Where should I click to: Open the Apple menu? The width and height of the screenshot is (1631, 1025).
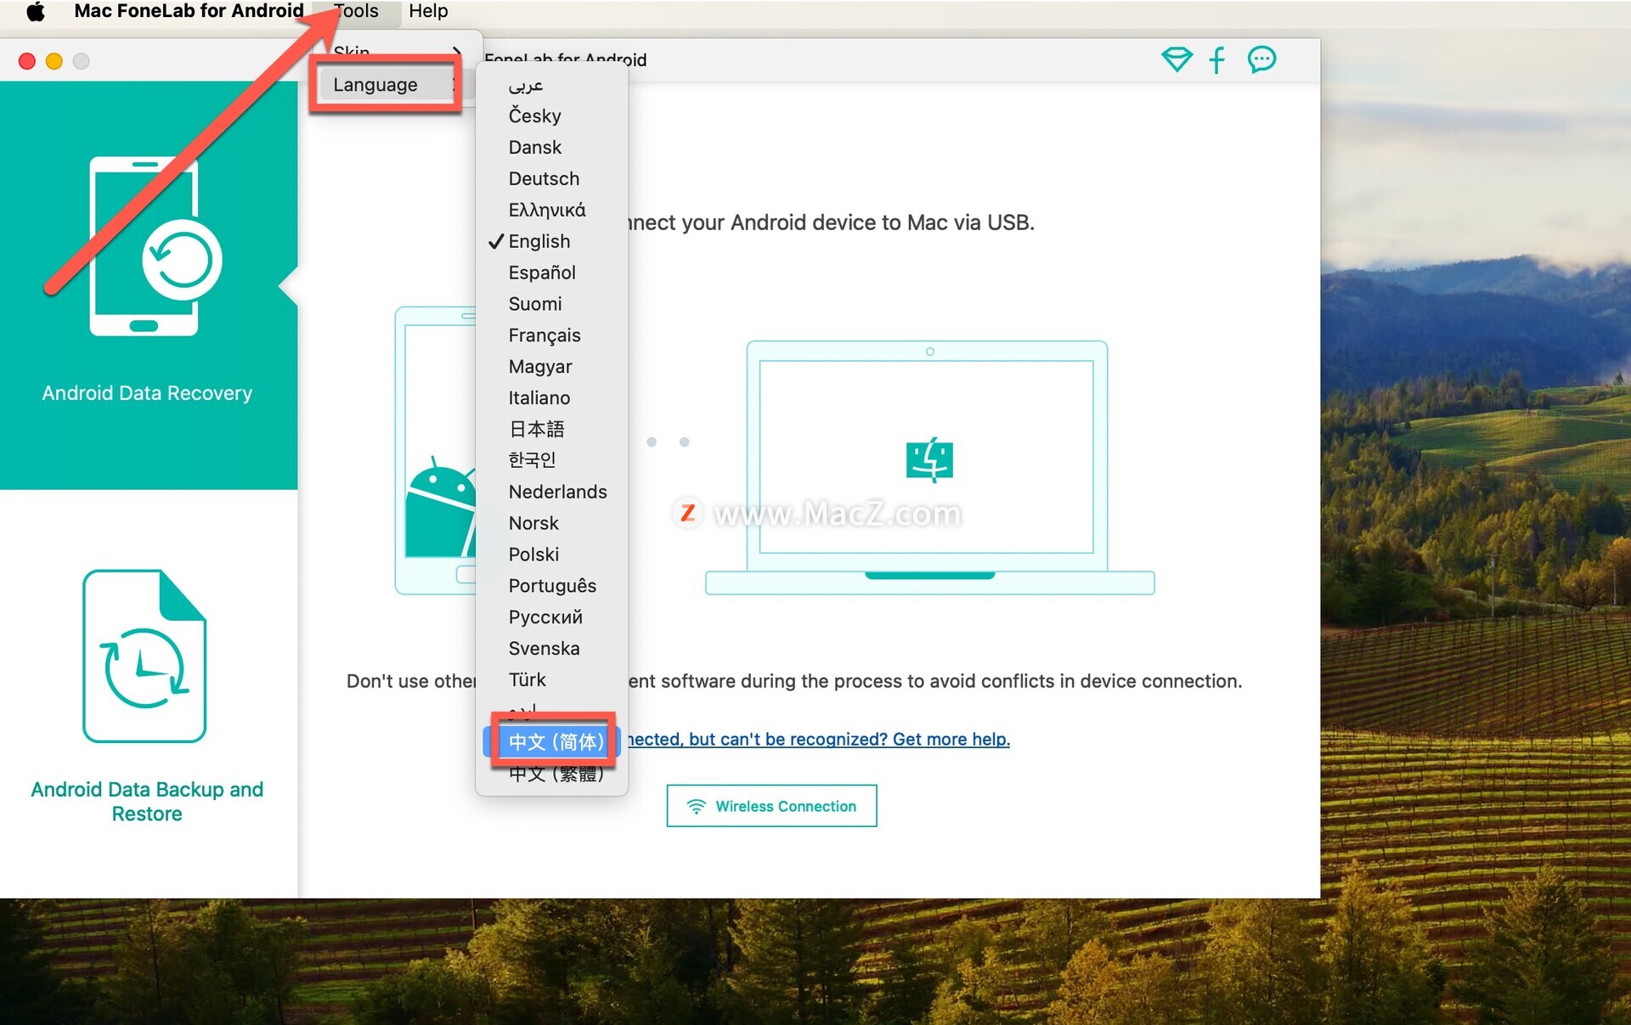click(x=36, y=11)
